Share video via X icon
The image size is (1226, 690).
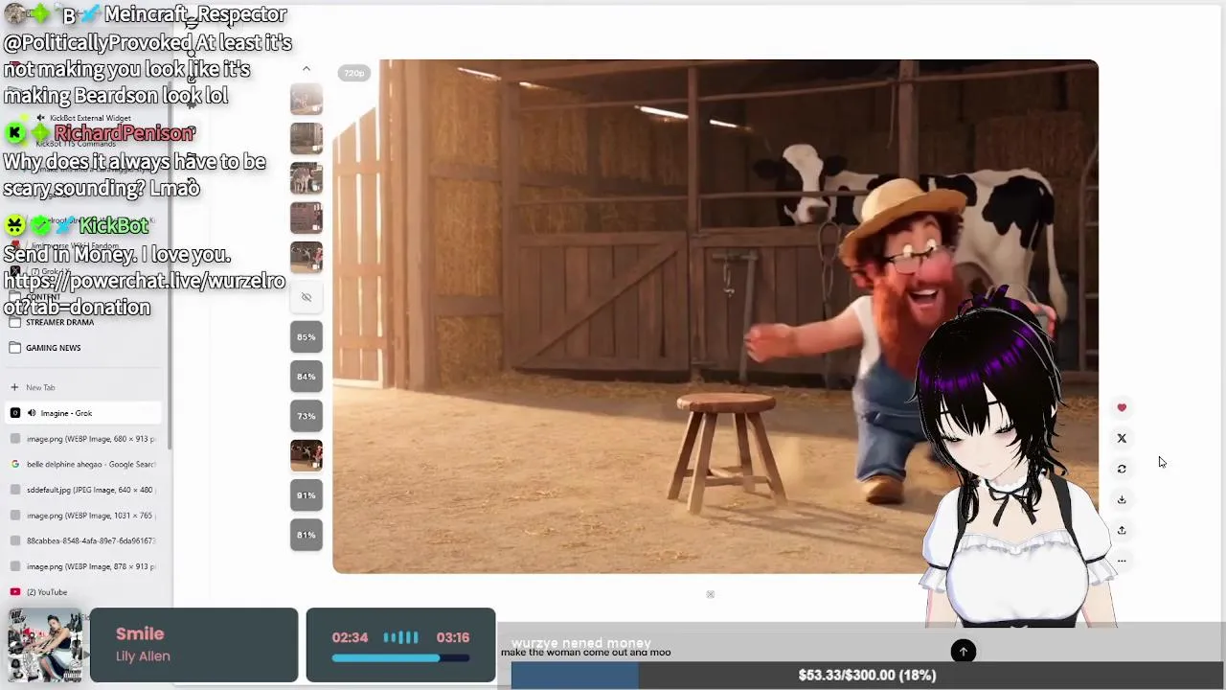point(1122,438)
